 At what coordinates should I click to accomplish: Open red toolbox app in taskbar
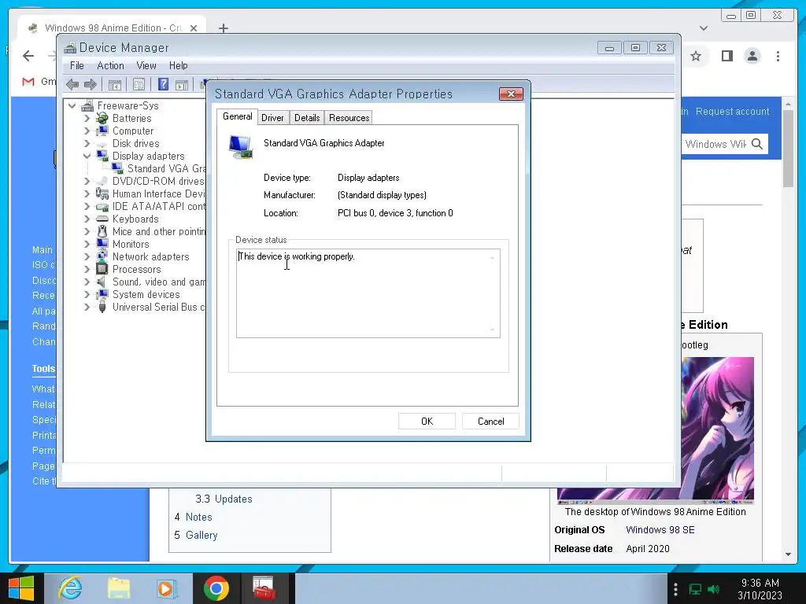pyautogui.click(x=264, y=588)
